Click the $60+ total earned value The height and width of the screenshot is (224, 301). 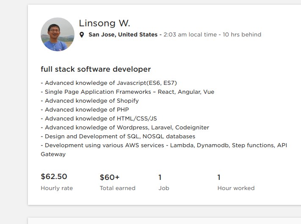point(110,177)
